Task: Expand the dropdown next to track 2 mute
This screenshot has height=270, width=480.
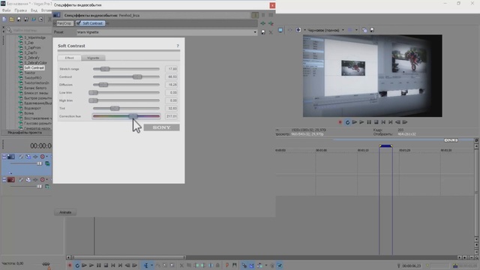Action: coord(46,180)
